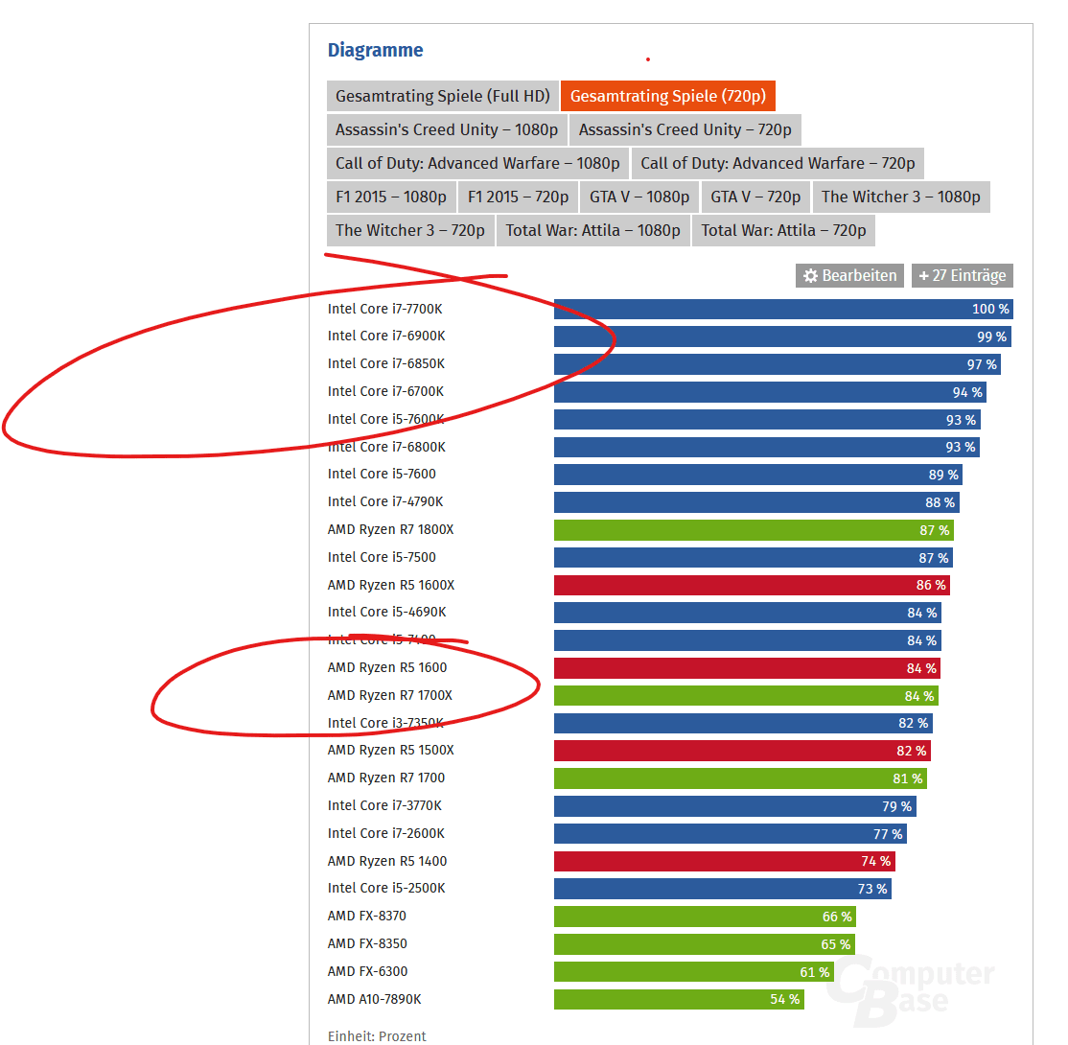Screen dimensions: 1068x1045
Task: Click the Bearbeiten gear button
Action: point(849,276)
